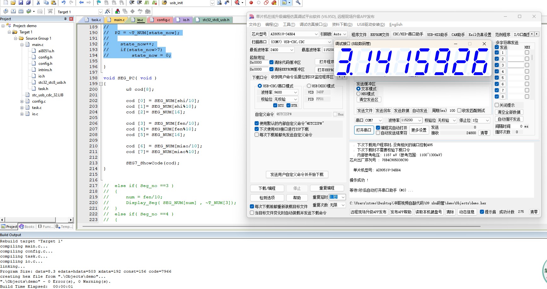Build target files icon
Viewport: 547px width, 289px height.
click(x=13, y=11)
